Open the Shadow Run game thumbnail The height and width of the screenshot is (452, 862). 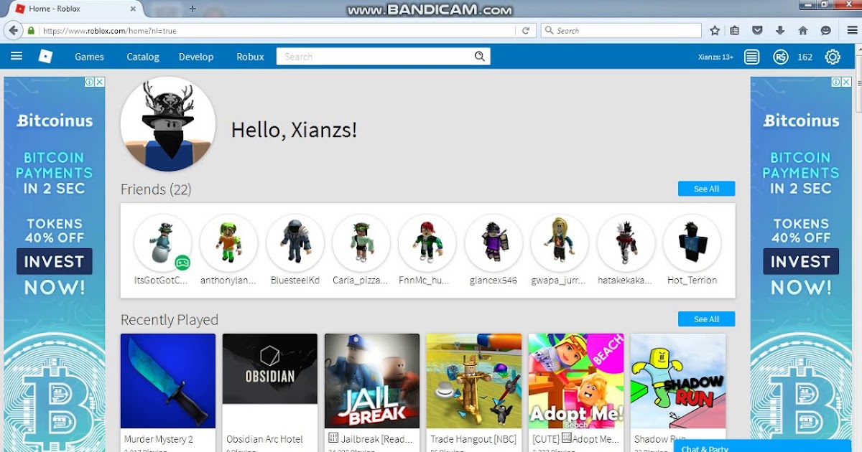coord(678,381)
